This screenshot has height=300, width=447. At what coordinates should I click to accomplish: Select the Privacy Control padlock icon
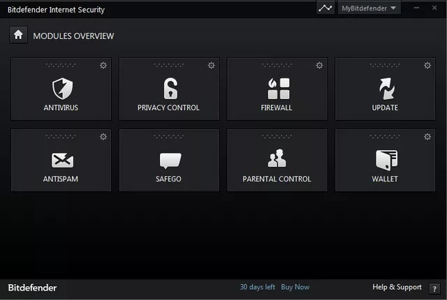click(170, 89)
